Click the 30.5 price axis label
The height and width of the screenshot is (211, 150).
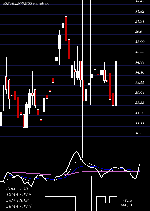pos(139,133)
